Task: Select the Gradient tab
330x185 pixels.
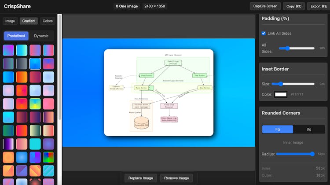Action: 29,21
